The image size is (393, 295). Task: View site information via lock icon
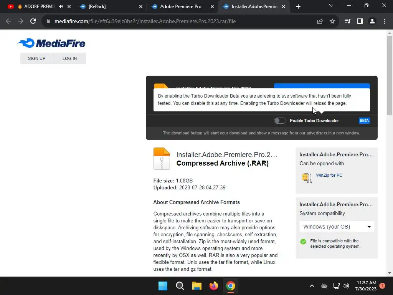click(x=48, y=22)
